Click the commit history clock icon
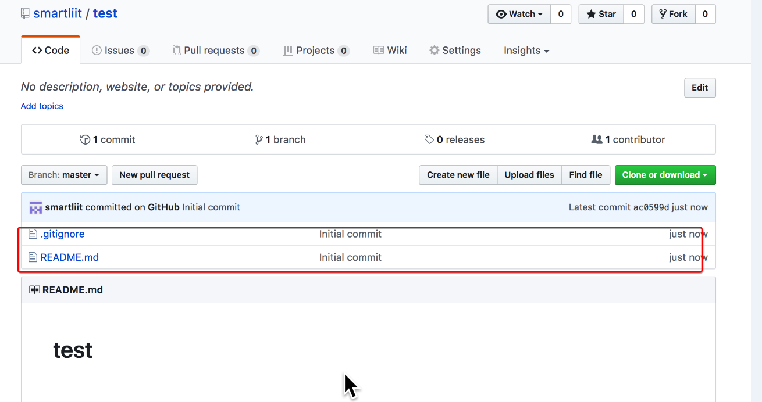Image resolution: width=762 pixels, height=402 pixels. [85, 139]
